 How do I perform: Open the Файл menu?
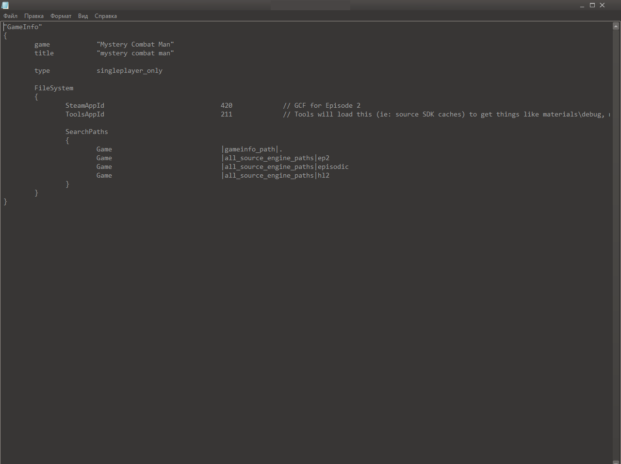(x=10, y=16)
